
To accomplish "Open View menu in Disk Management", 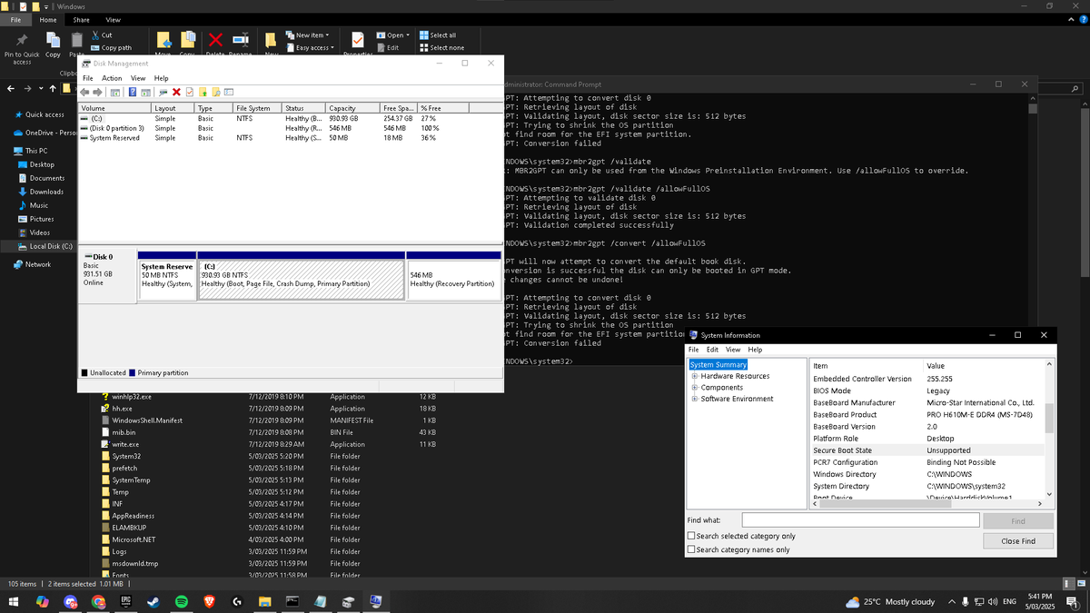I will coord(138,78).
